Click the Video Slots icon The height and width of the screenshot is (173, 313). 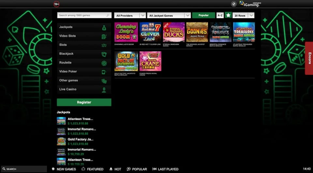coord(104,36)
